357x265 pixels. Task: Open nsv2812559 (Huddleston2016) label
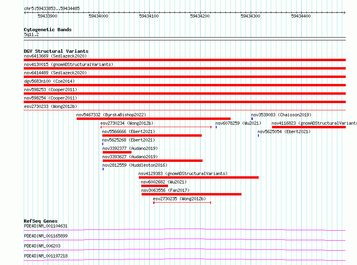pyautogui.click(x=134, y=165)
